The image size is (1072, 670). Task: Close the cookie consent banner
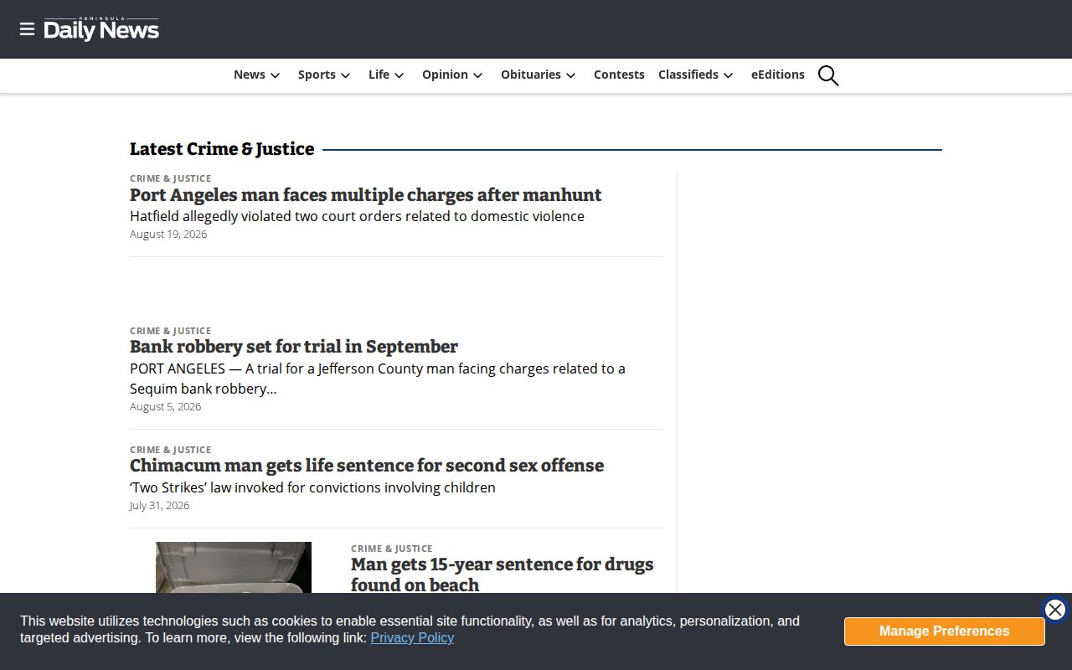point(1055,610)
